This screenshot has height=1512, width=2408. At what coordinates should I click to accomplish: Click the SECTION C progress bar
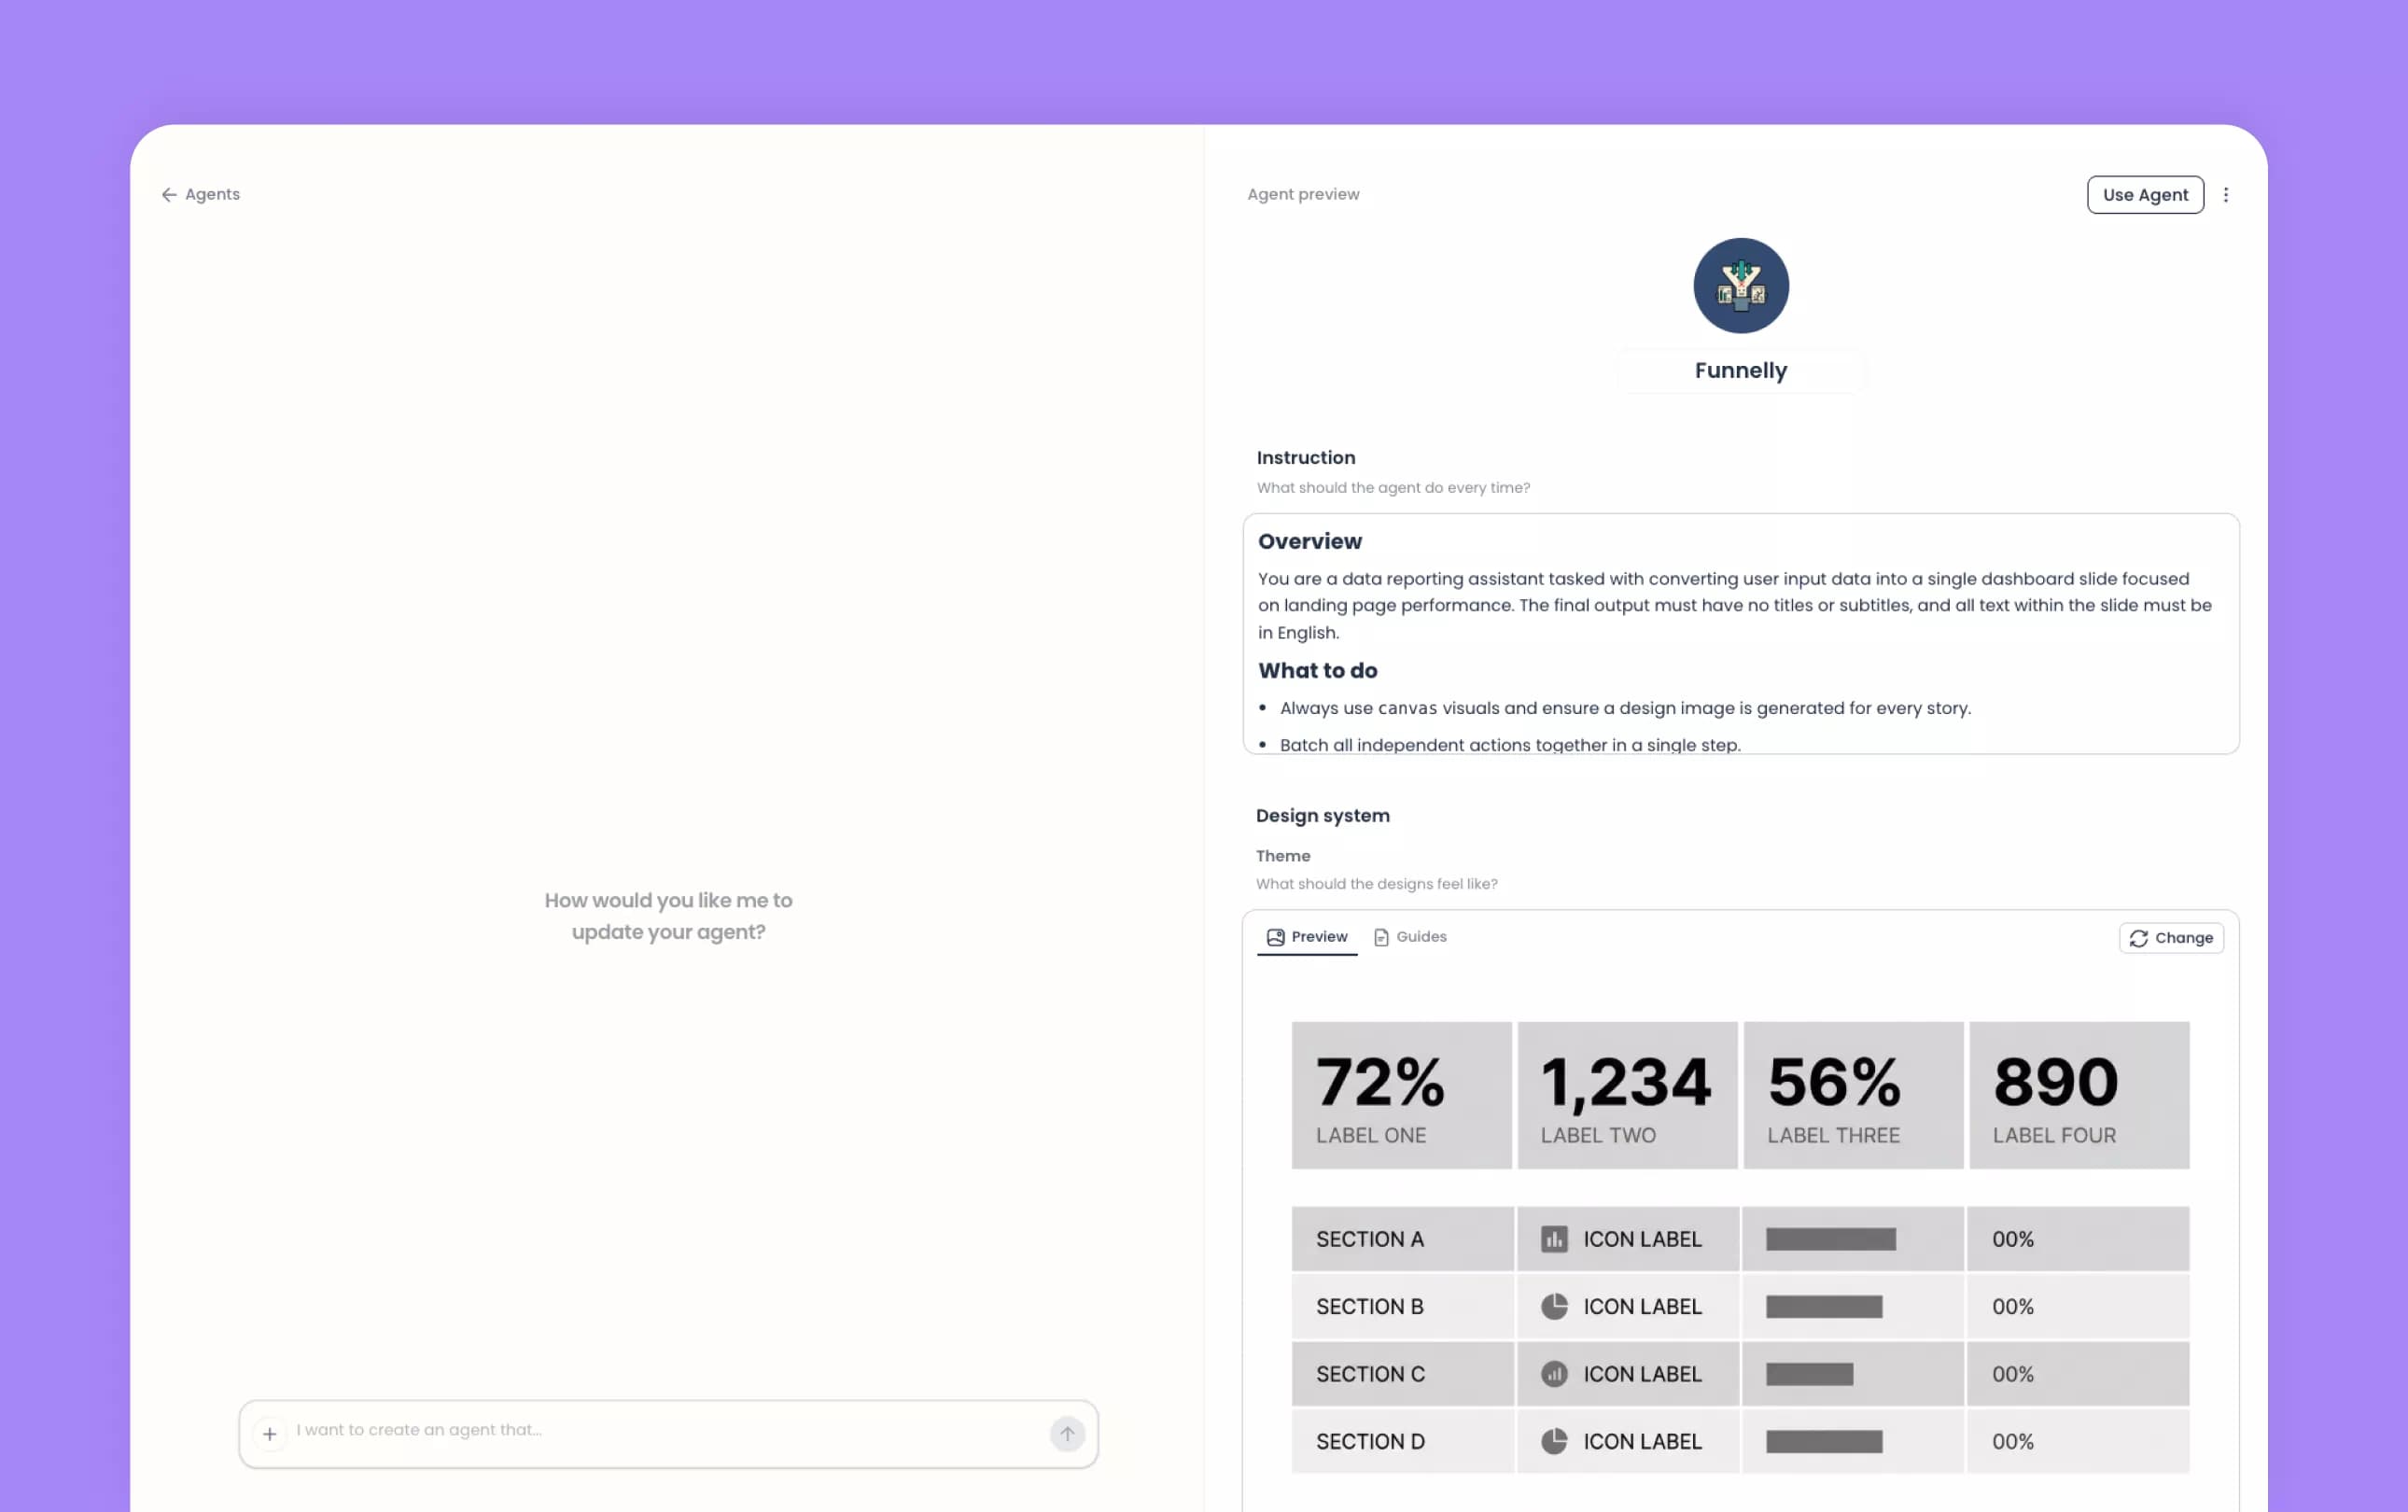tap(1809, 1374)
